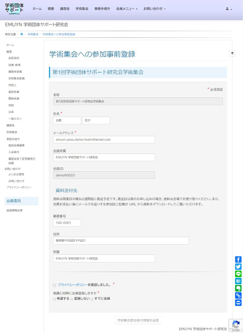Open 講習会 in the top menu
The width and height of the screenshot is (243, 333).
click(65, 9)
